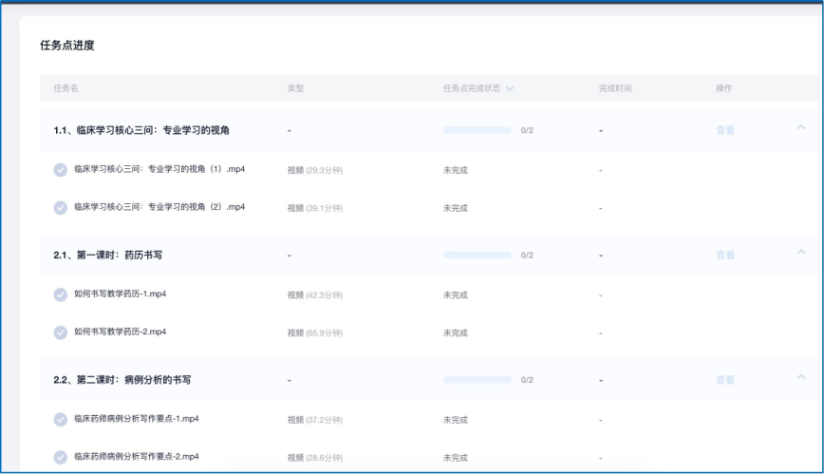This screenshot has width=825, height=474.
Task: Click the 0/2 progress bar for section 1.1
Action: 477,130
